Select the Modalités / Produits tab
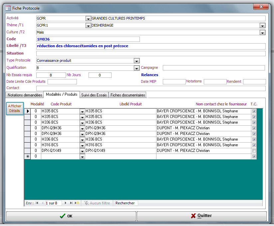Viewport: 274px width, 226px height. (62, 94)
